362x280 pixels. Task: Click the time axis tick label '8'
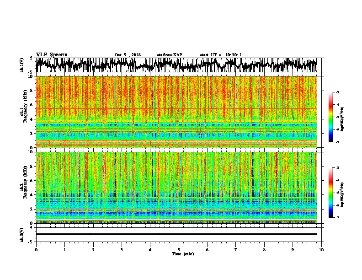pyautogui.click(x=264, y=249)
